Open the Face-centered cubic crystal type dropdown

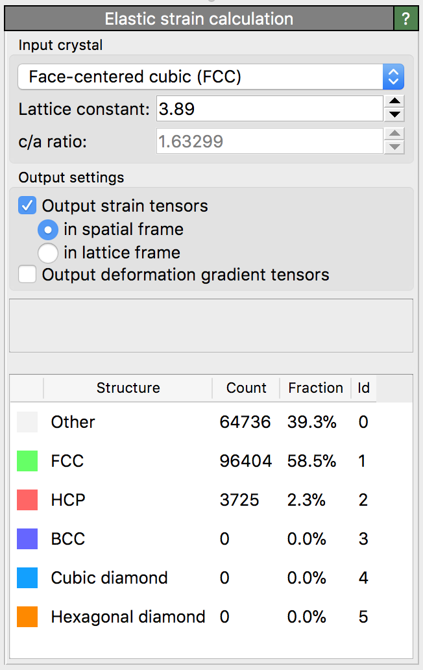coord(211,77)
